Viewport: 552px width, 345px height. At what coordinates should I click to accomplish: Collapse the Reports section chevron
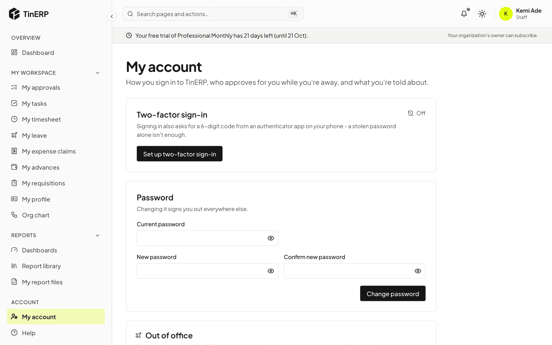(97, 235)
